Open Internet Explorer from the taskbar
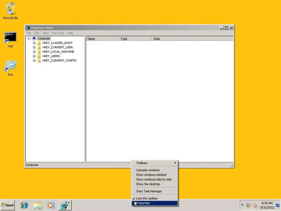 point(24,205)
